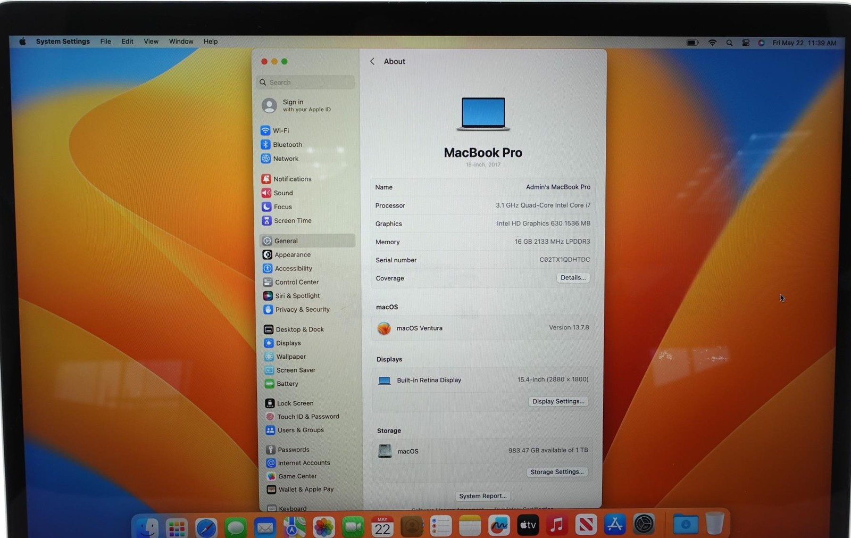
Task: Open Music from the Dock
Action: [556, 526]
